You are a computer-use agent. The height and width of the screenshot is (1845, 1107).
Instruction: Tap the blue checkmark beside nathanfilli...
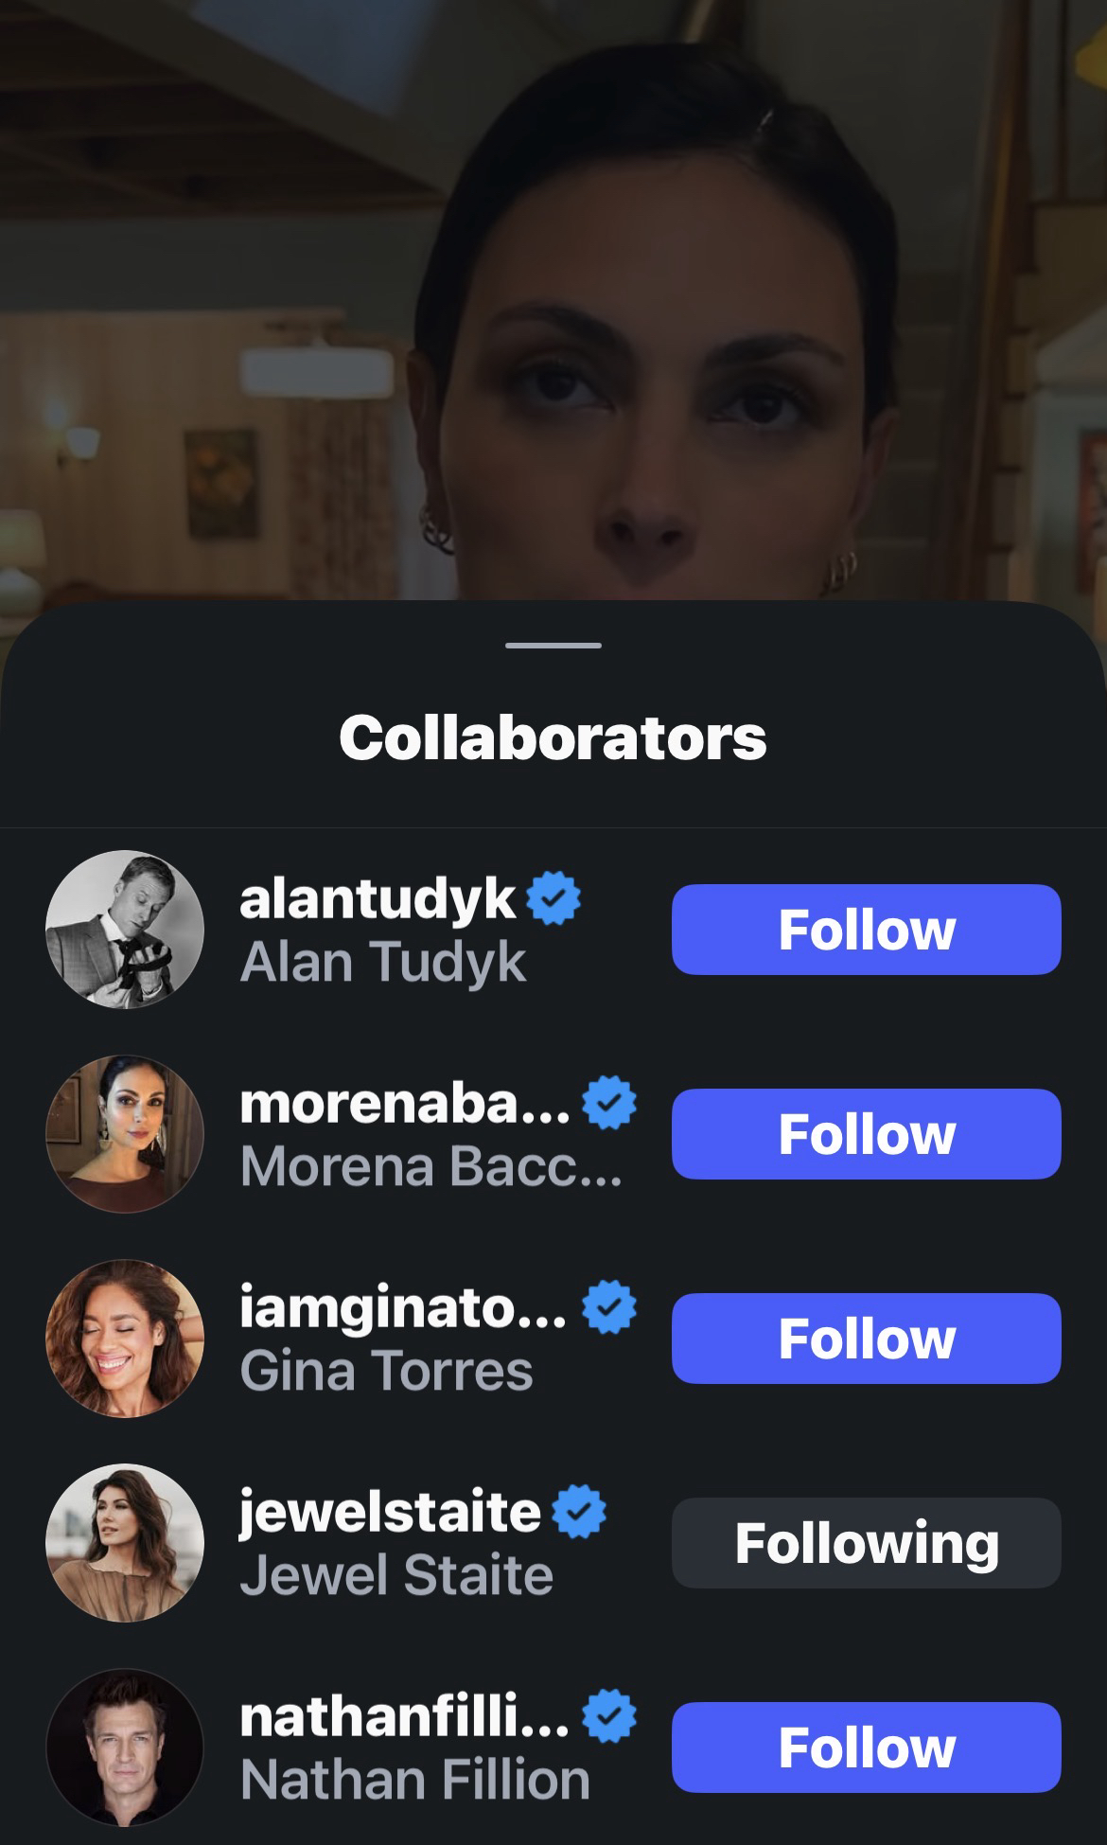tap(608, 1716)
